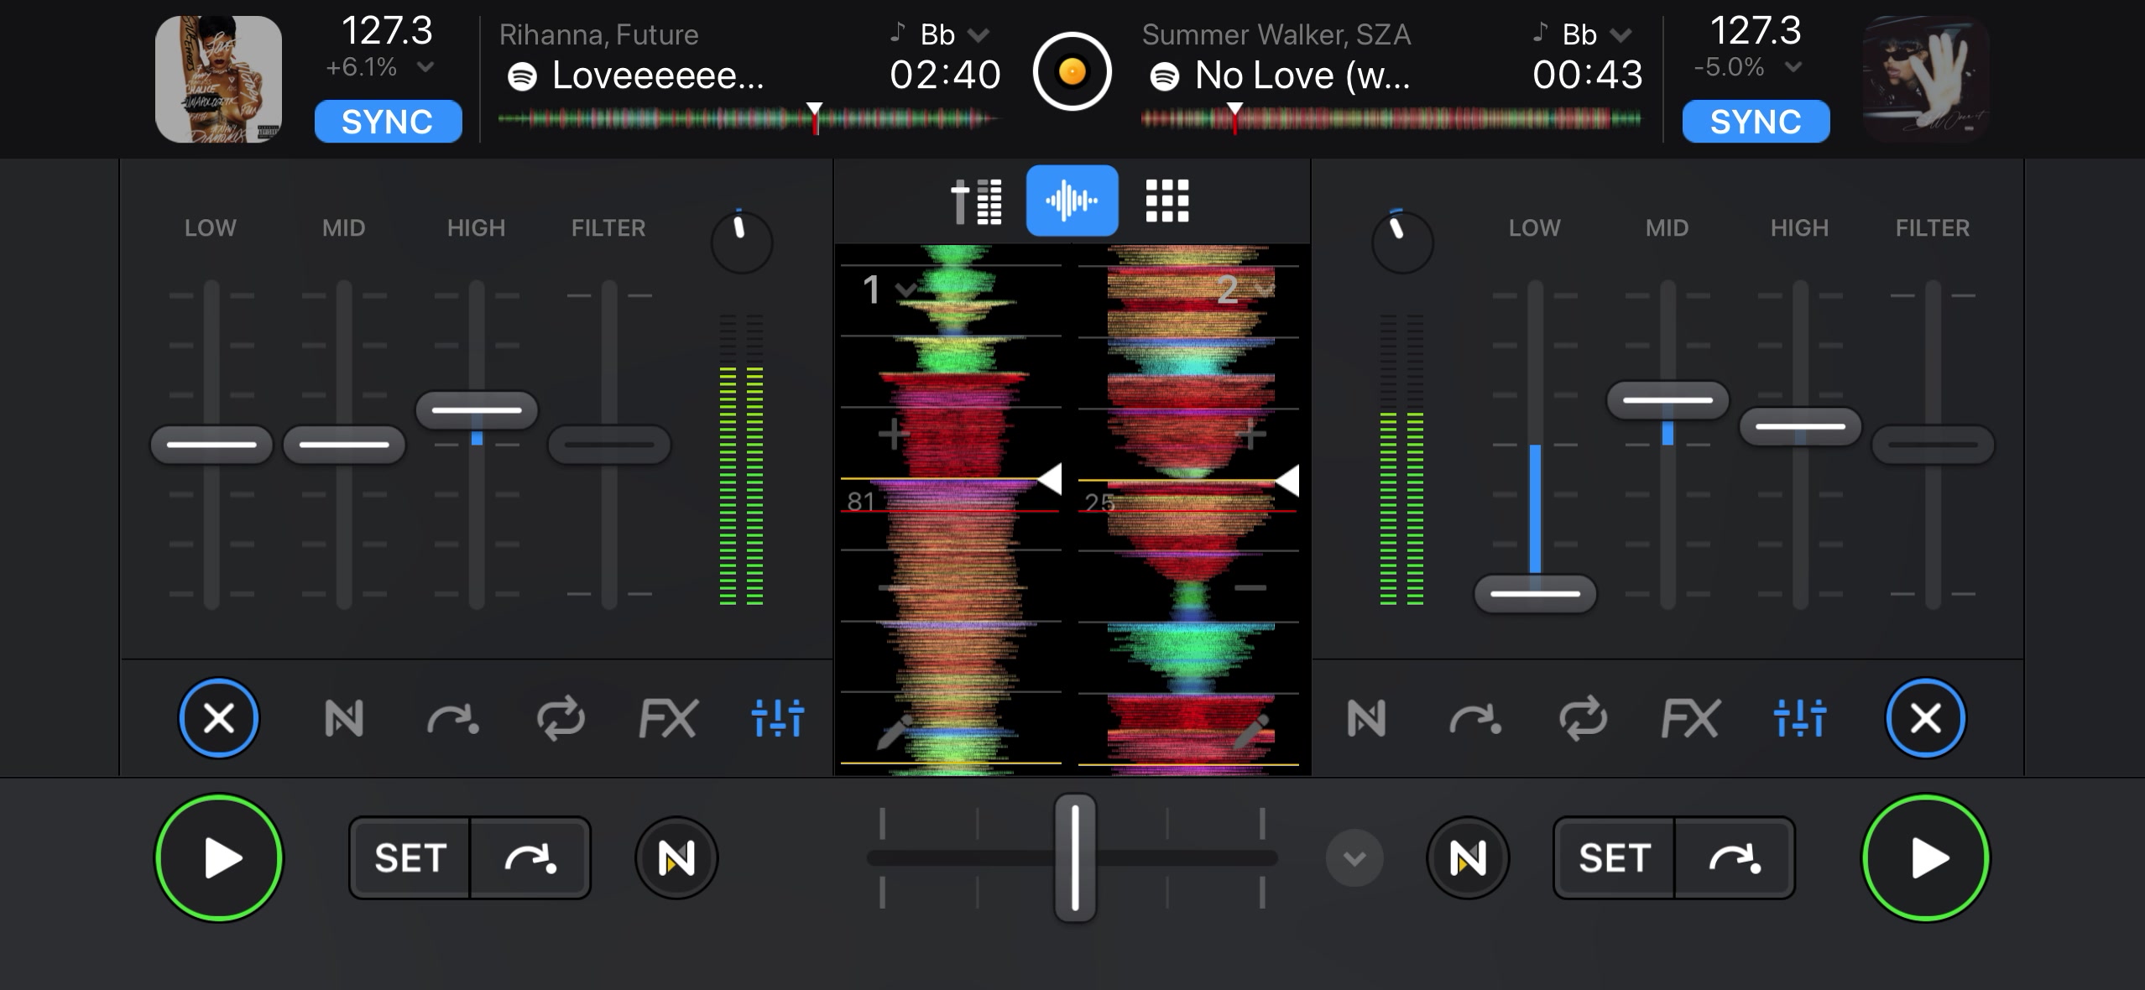
Task: Switch to the waveform view tab
Action: (1072, 201)
